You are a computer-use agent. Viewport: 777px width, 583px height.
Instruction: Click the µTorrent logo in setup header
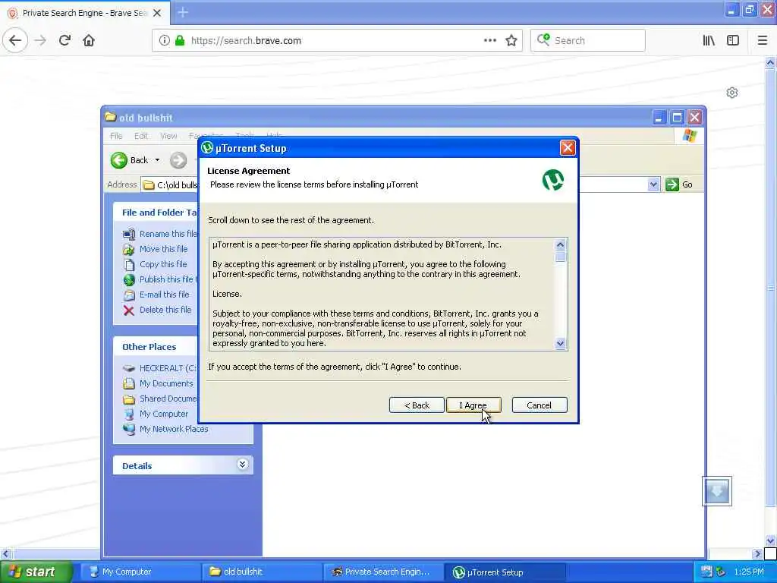[552, 179]
